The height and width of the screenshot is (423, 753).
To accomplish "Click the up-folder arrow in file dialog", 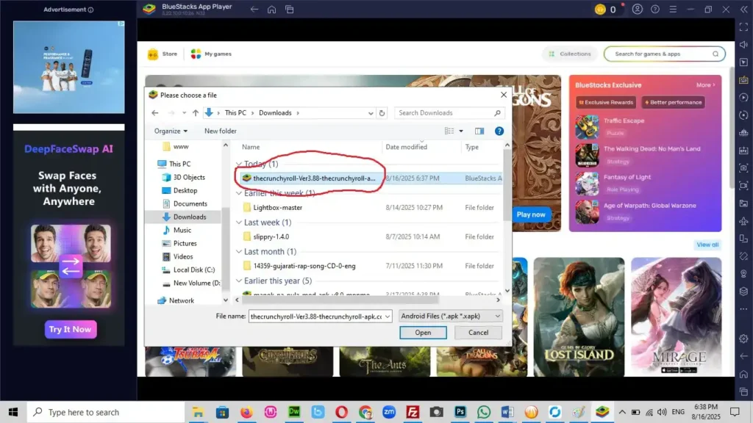I will click(196, 113).
